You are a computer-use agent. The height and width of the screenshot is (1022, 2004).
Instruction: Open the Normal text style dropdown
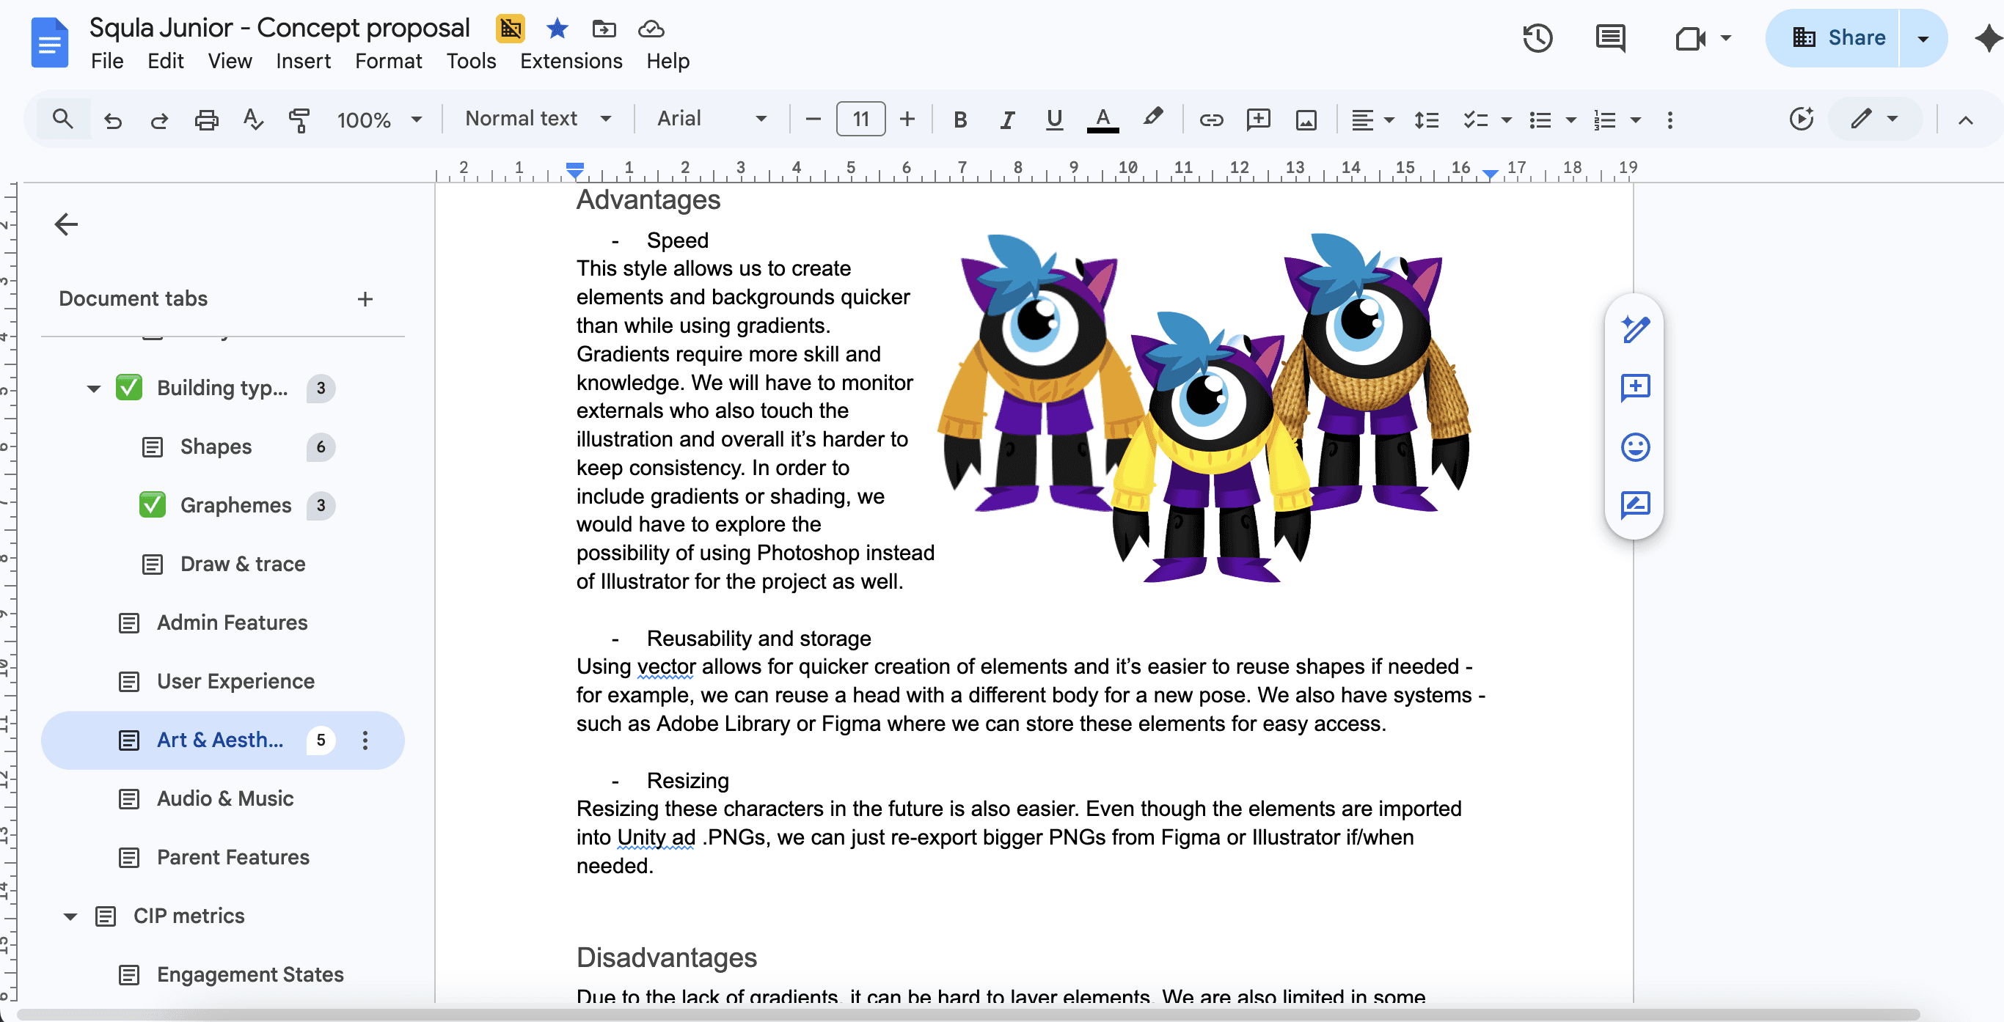538,119
